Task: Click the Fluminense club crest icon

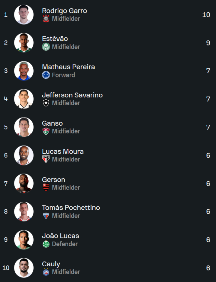Action: 46,131
